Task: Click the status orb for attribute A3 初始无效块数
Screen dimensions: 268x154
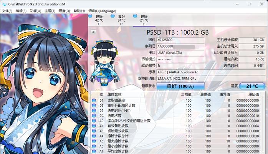Action: pos(94,131)
